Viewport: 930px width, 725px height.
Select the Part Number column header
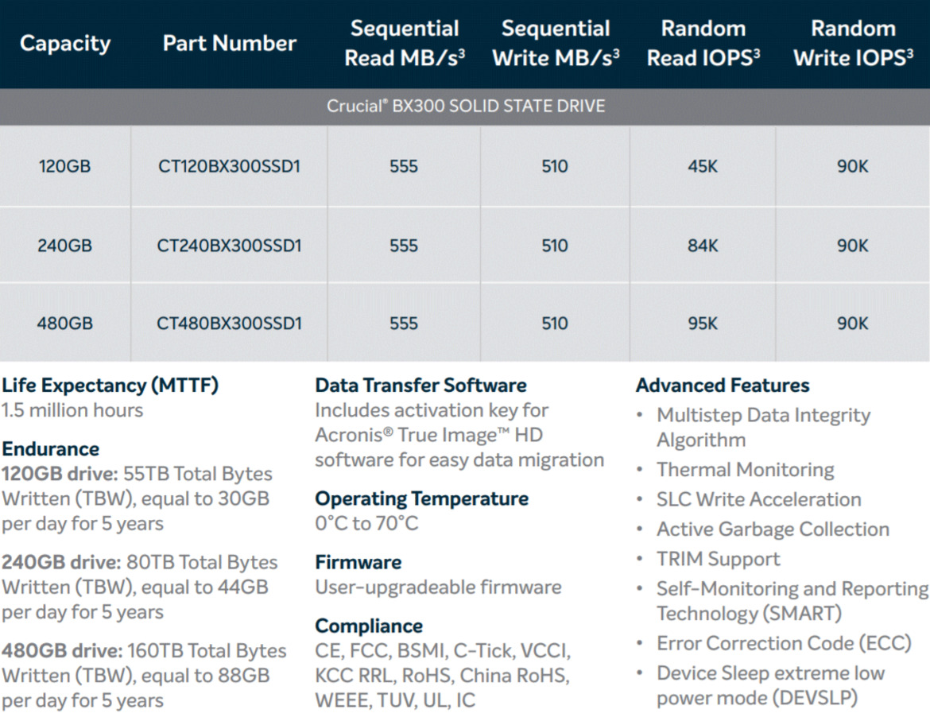(x=230, y=43)
